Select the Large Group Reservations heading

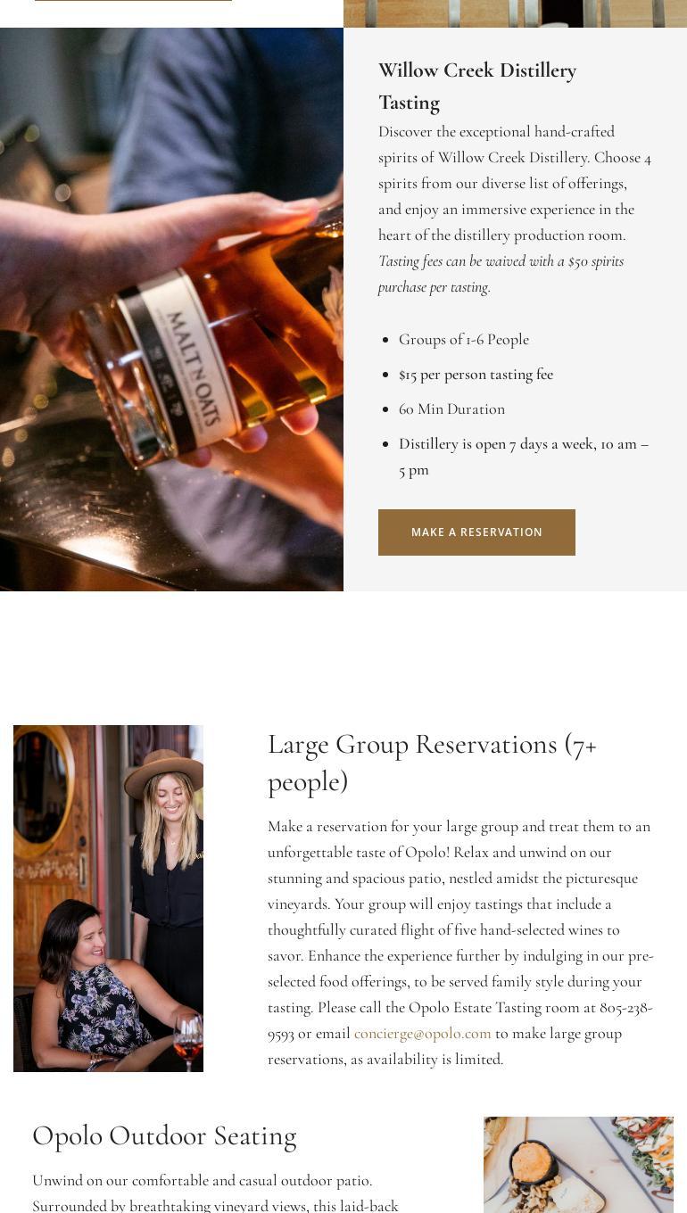pyautogui.click(x=432, y=763)
